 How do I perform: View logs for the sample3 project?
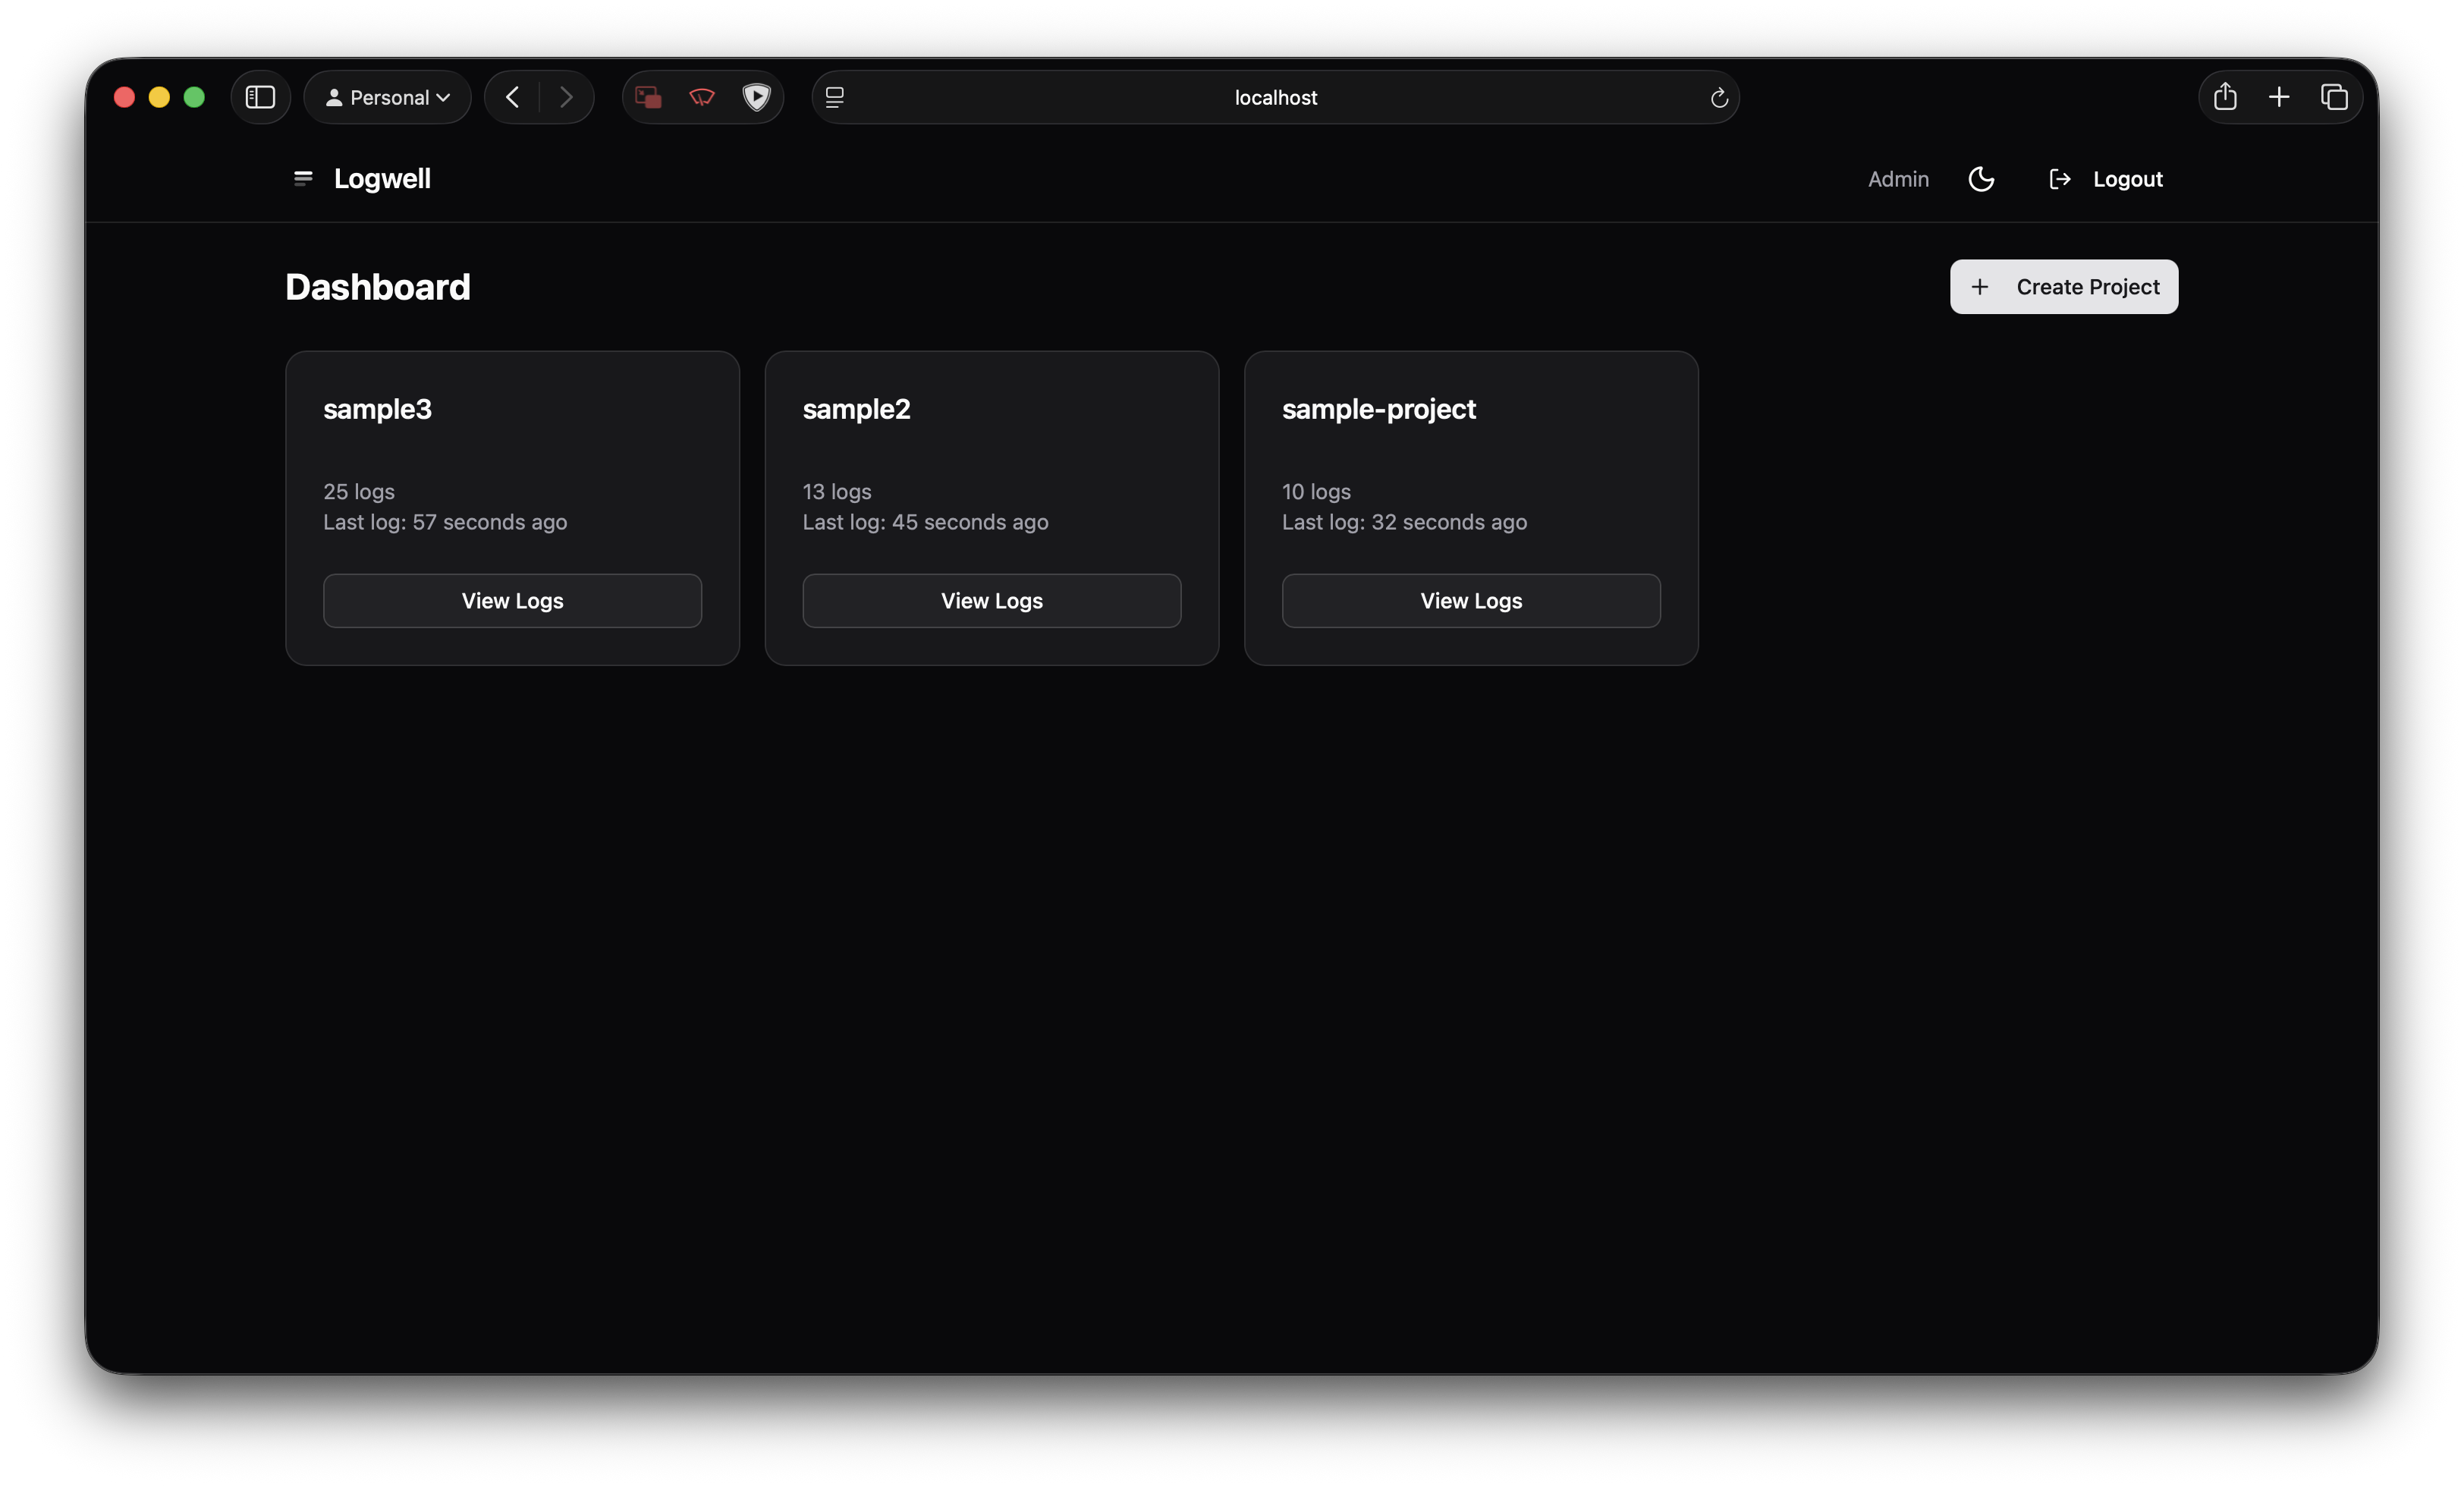[x=512, y=601]
